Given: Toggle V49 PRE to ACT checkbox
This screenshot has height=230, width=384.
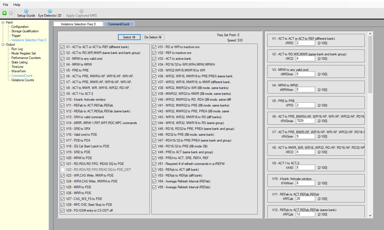Looking at the screenshot, I should [x=154, y=152].
